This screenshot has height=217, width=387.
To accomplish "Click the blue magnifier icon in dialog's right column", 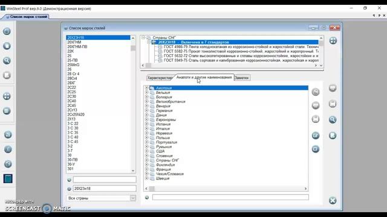I will coord(333,120).
